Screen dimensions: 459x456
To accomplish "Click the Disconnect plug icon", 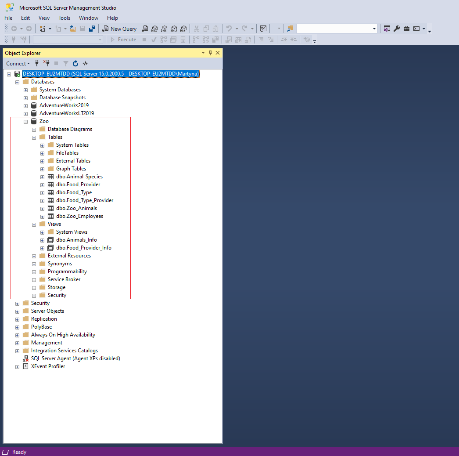I will pos(47,63).
